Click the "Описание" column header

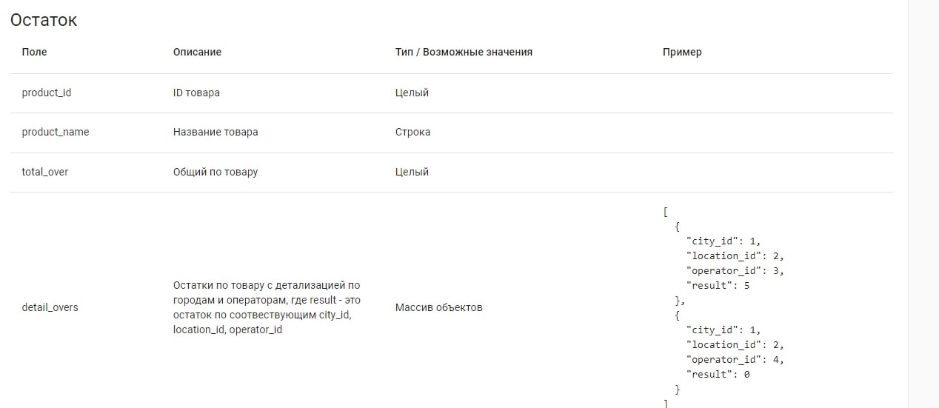coord(197,52)
